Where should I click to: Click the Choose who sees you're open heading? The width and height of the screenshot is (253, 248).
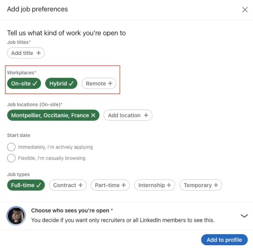pos(70,211)
